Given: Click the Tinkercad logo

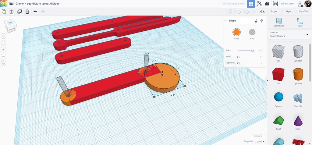Looking at the screenshot, I should 4,4.
